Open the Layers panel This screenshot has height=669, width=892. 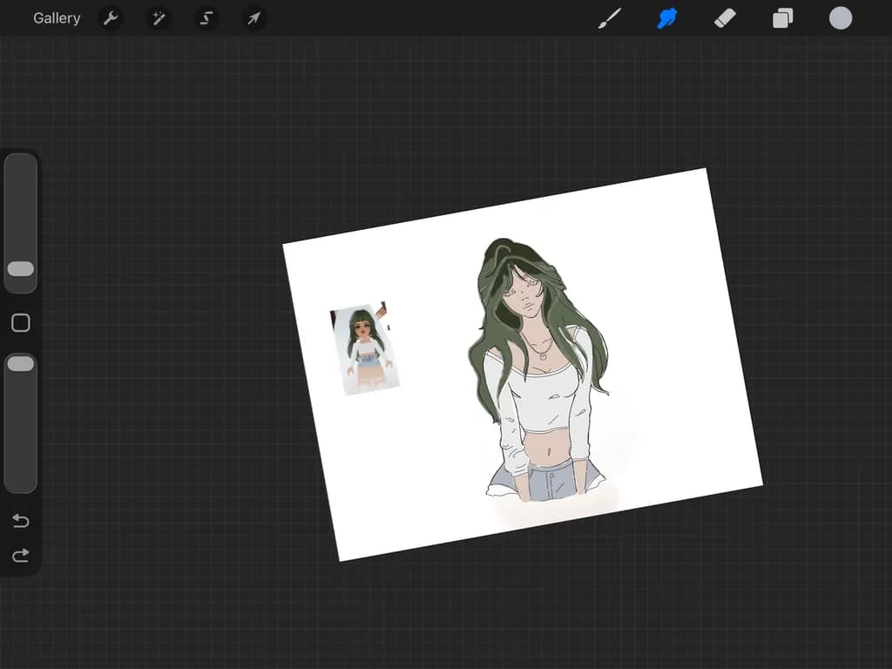click(783, 18)
